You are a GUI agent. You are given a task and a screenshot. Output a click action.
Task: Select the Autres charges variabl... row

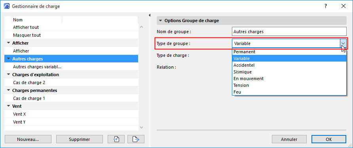point(71,67)
